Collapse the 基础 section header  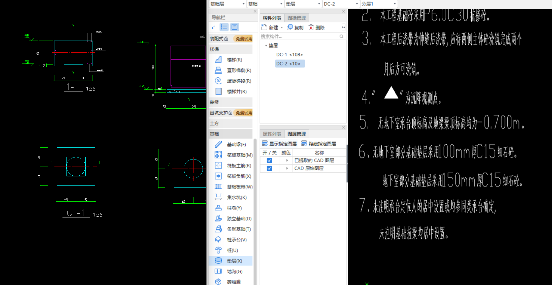click(x=231, y=134)
